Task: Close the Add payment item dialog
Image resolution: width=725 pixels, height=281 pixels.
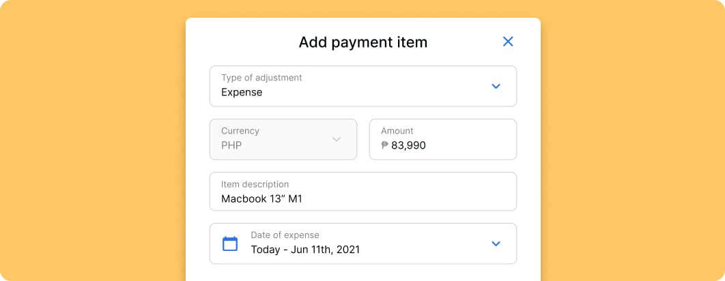Action: pos(508,42)
